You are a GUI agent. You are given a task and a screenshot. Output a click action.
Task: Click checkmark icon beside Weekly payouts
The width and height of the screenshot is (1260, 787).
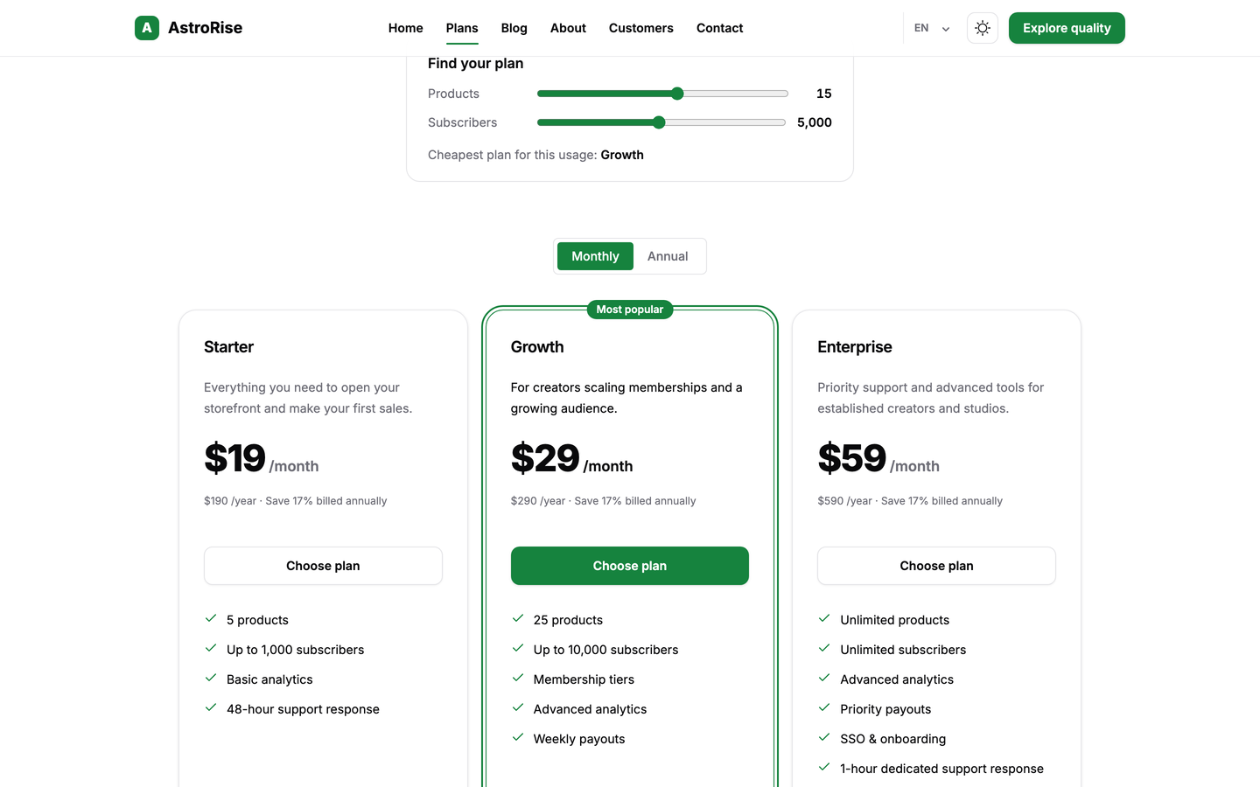pos(518,738)
